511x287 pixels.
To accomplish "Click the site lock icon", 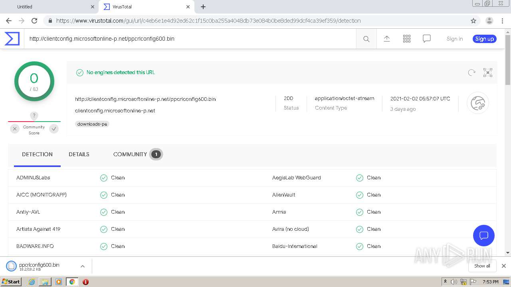I will tap(50, 21).
